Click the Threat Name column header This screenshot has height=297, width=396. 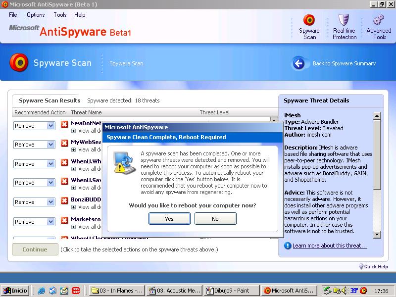point(86,112)
